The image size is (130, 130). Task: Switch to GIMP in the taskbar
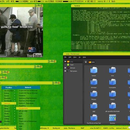pos(83,128)
